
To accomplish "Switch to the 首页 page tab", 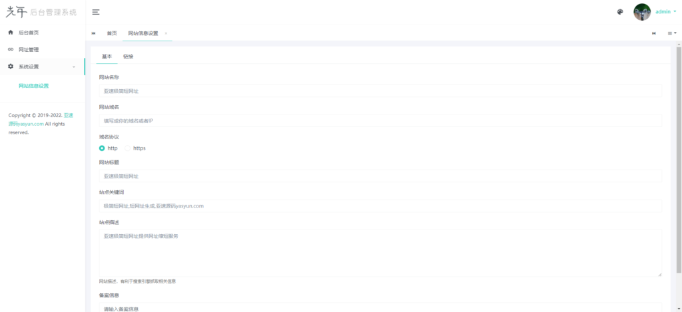I will 112,33.
